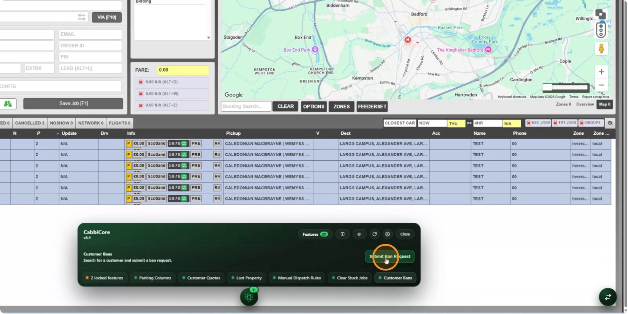The image size is (628, 314).
Task: Click the swap addresses arrows icon
Action: click(x=82, y=17)
